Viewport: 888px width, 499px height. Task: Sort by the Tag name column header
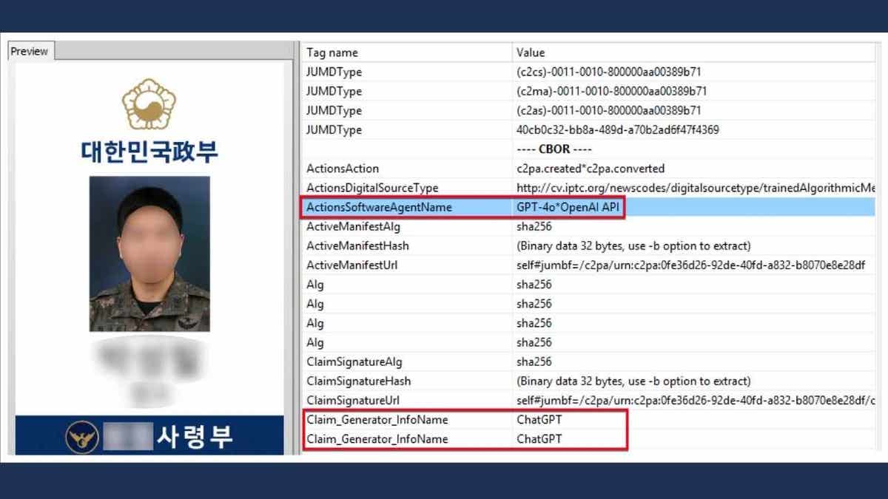coord(331,52)
